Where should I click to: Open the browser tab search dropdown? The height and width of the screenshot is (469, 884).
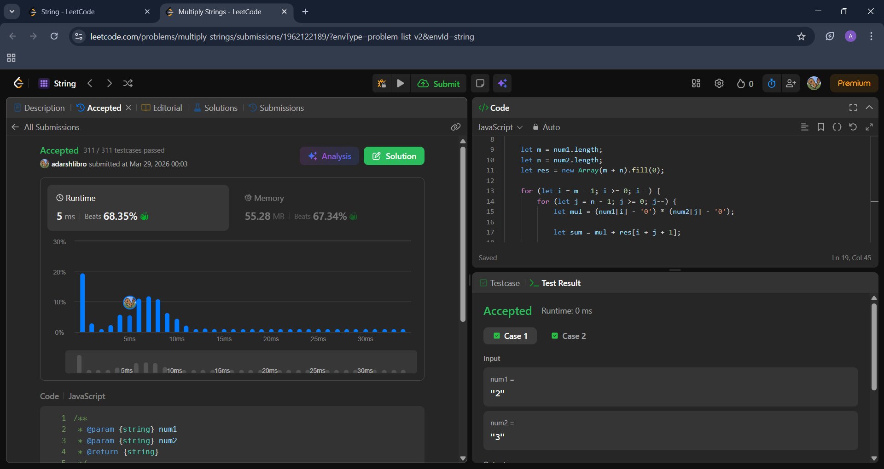coord(12,11)
